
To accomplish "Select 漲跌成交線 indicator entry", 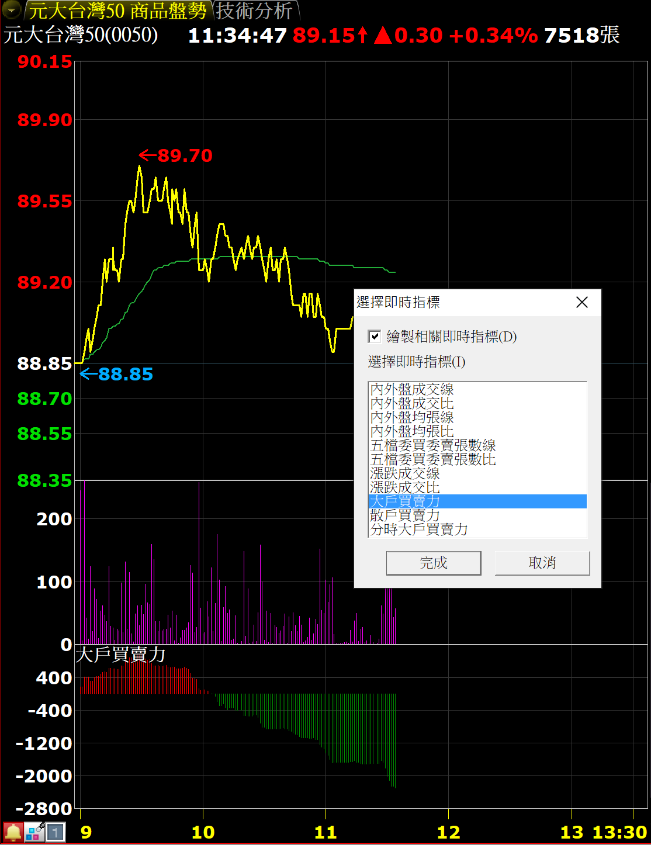I will tap(405, 473).
